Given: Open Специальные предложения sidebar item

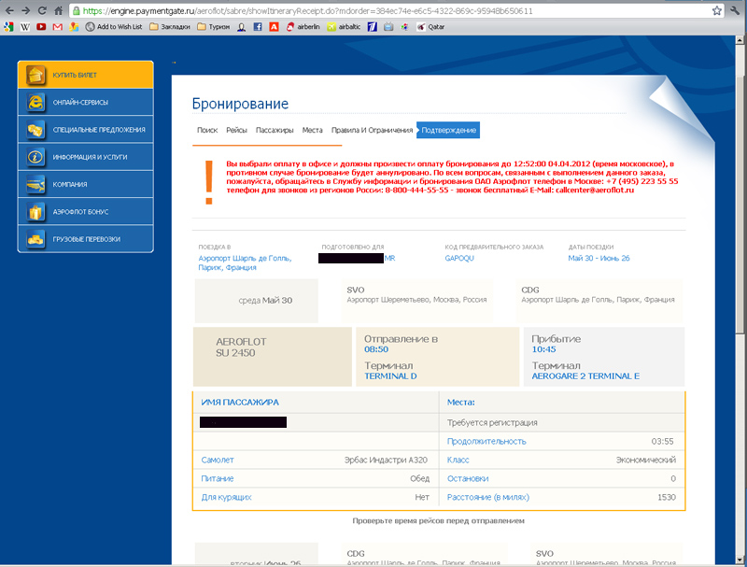Looking at the screenshot, I should click(86, 129).
